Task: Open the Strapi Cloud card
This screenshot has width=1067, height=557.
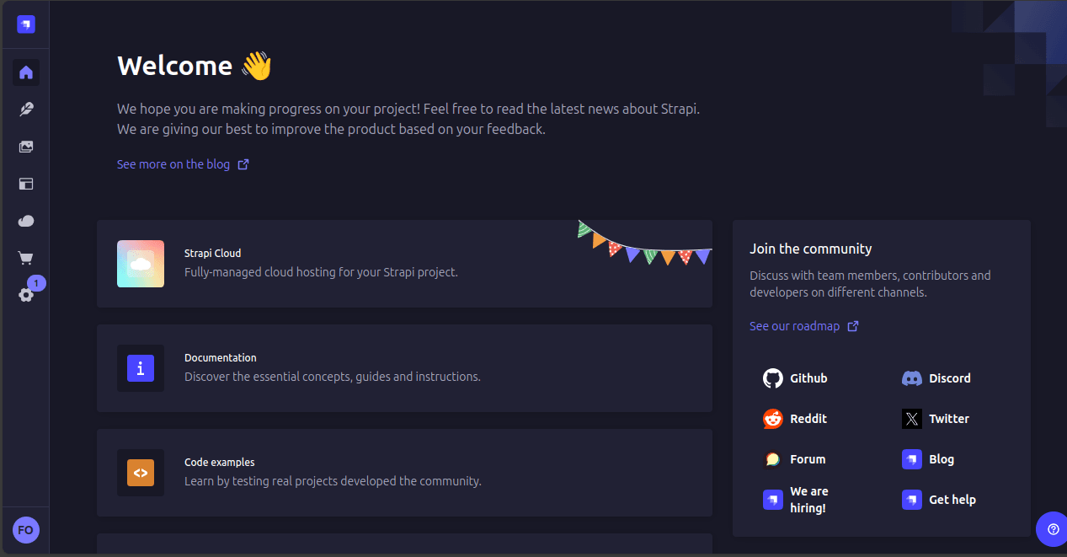Action: (404, 264)
